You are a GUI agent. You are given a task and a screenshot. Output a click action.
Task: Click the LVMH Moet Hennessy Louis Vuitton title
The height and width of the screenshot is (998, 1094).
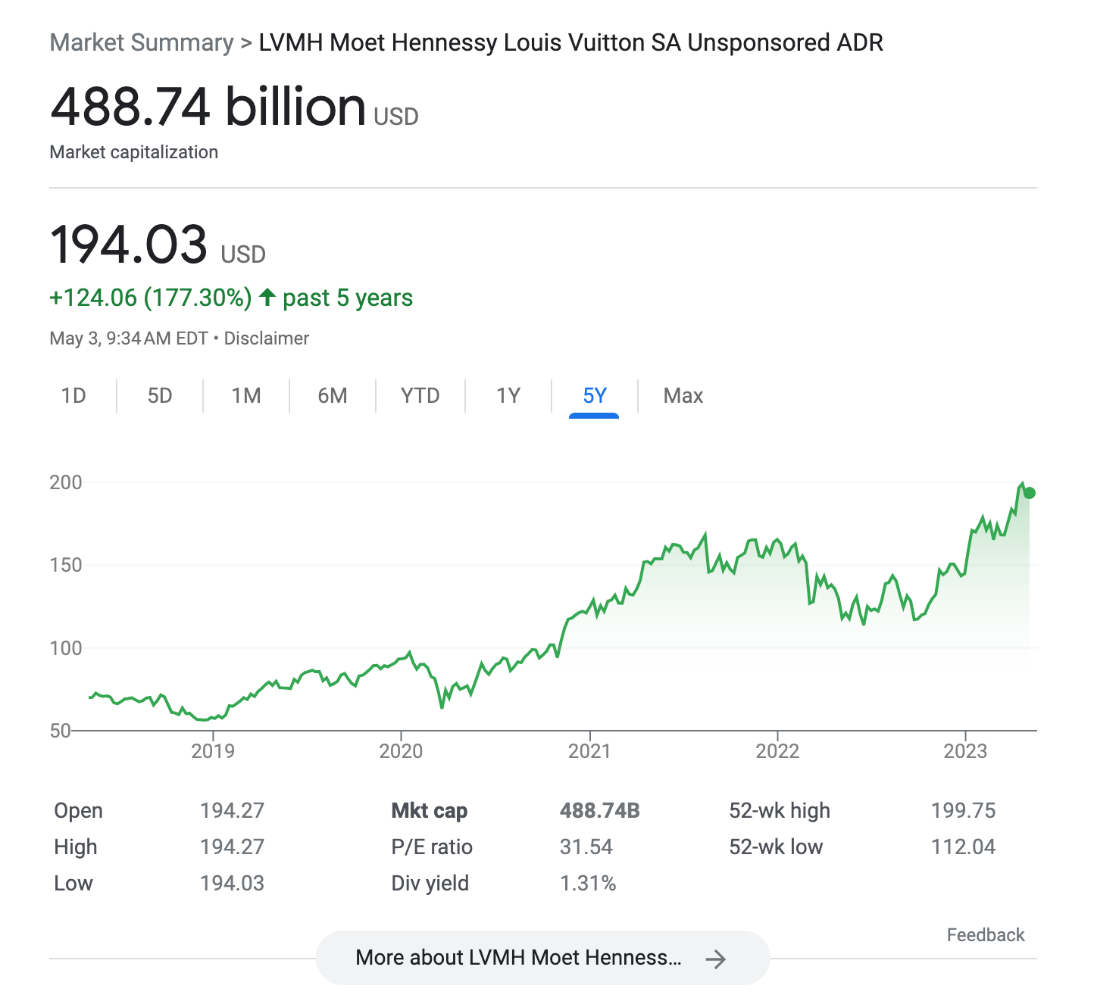click(571, 42)
